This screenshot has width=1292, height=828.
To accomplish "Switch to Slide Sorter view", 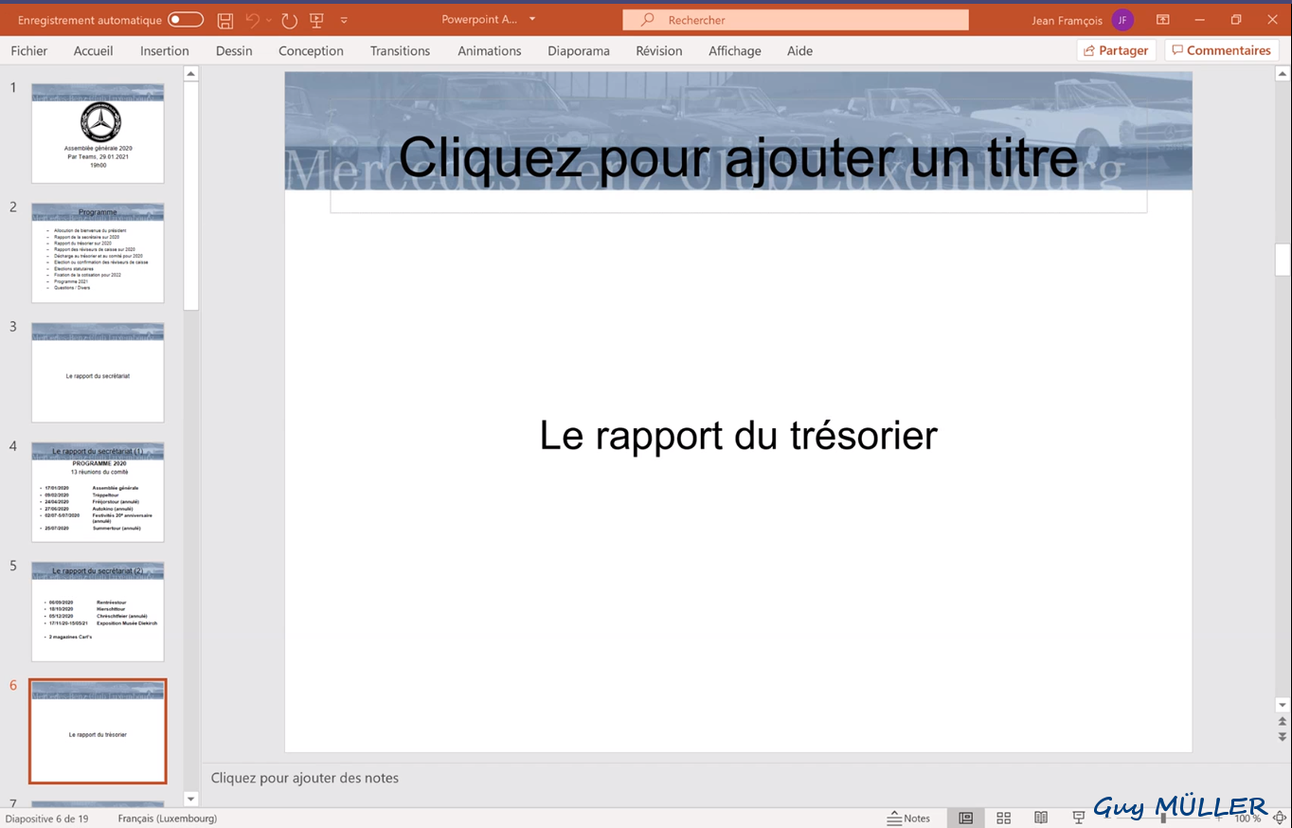I will pos(1004,818).
